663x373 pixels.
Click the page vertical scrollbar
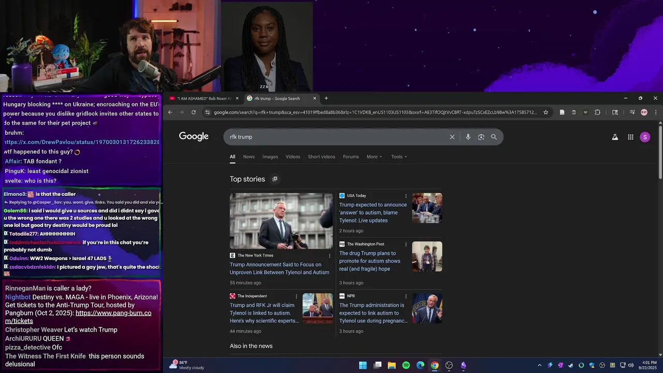[x=660, y=153]
